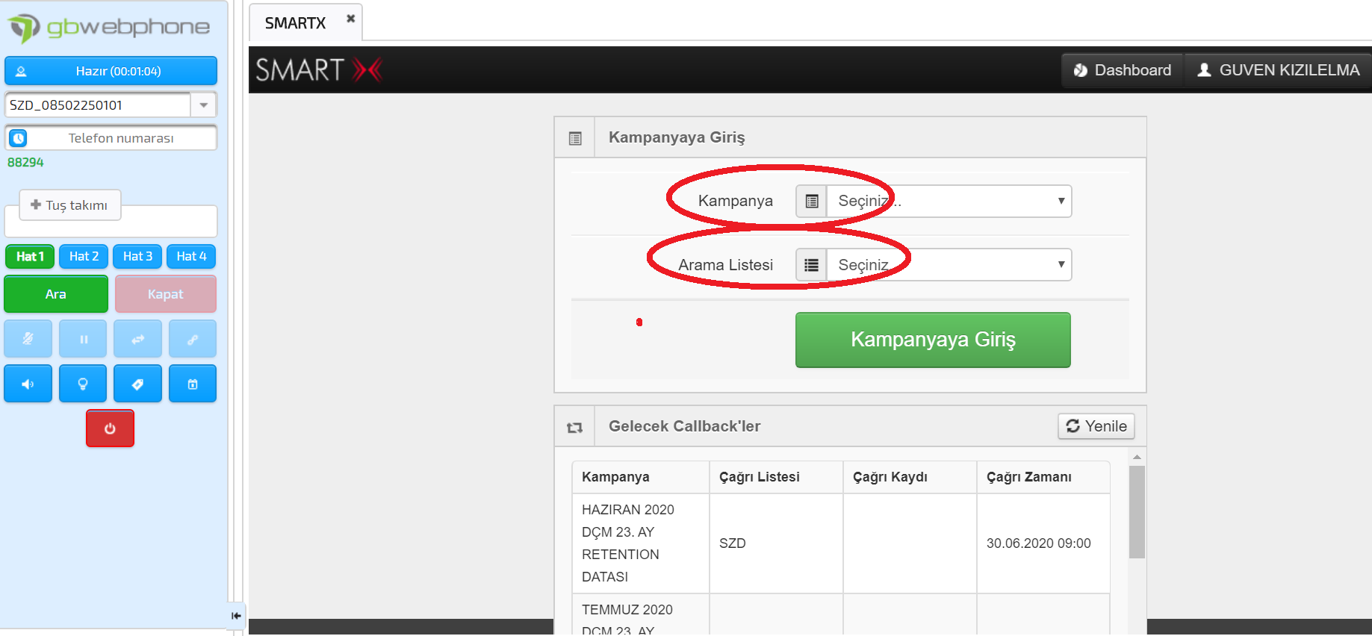
Task: Open the GUVEN KIZILELMA user menu
Action: coord(1278,70)
